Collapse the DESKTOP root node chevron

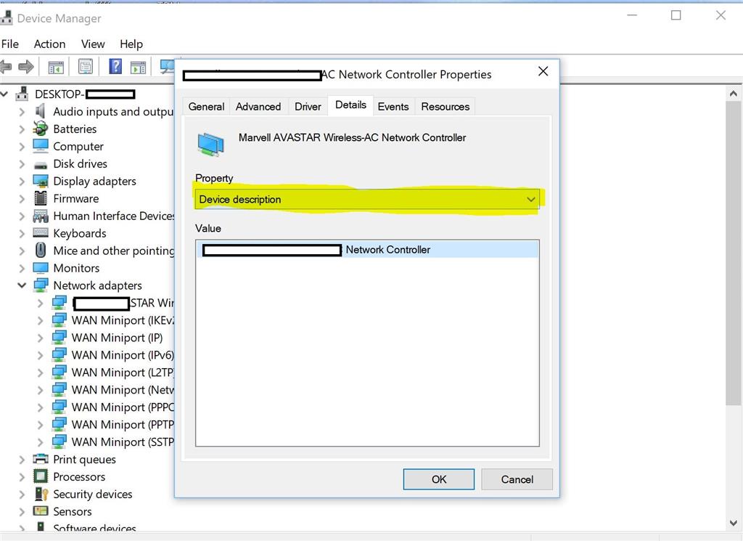(4, 94)
